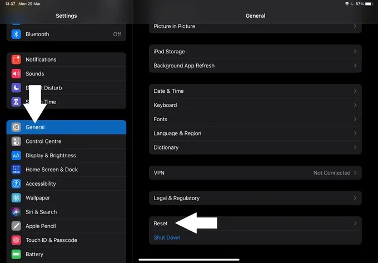Open Touch ID & Passcode fingerprint icon
This screenshot has width=378, height=263.
tap(16, 240)
